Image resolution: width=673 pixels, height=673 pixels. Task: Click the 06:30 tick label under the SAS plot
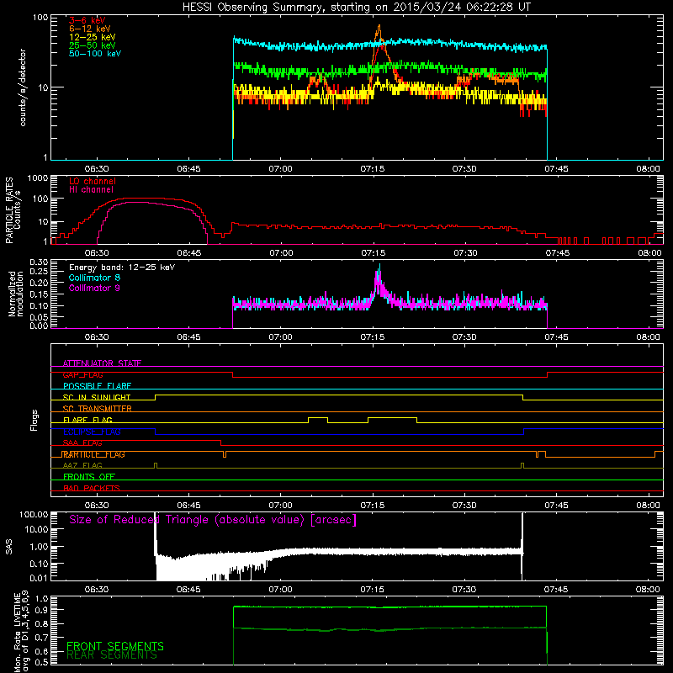[97, 590]
